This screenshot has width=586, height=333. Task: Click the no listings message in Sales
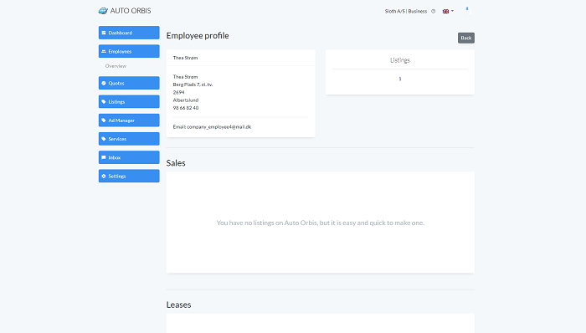pos(321,223)
